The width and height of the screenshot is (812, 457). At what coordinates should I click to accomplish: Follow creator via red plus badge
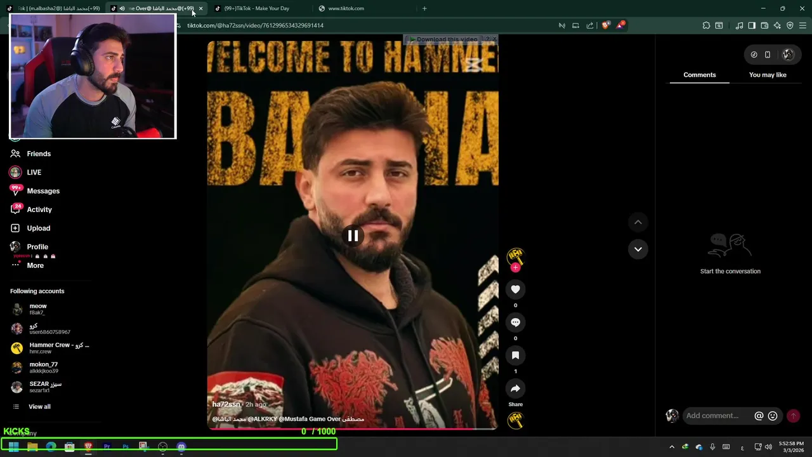point(515,268)
